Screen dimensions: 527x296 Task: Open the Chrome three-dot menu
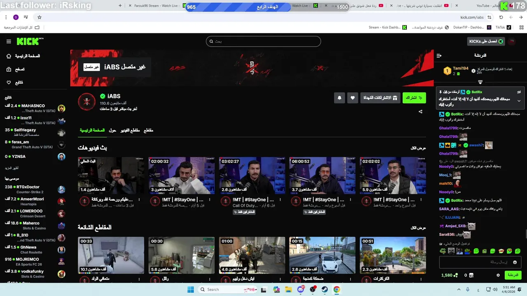point(6,17)
